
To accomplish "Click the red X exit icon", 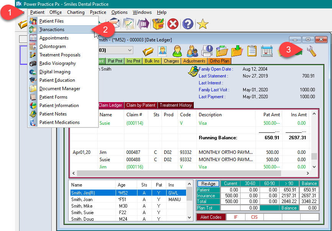I will point(173,24).
